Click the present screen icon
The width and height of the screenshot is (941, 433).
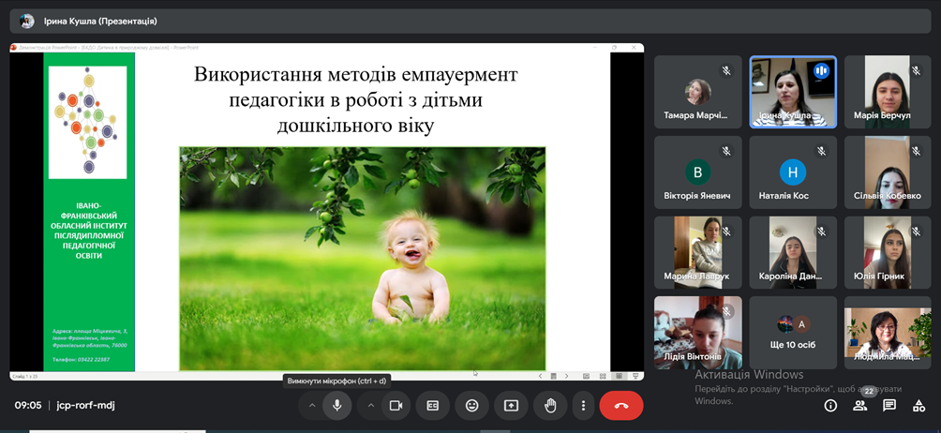tap(511, 406)
